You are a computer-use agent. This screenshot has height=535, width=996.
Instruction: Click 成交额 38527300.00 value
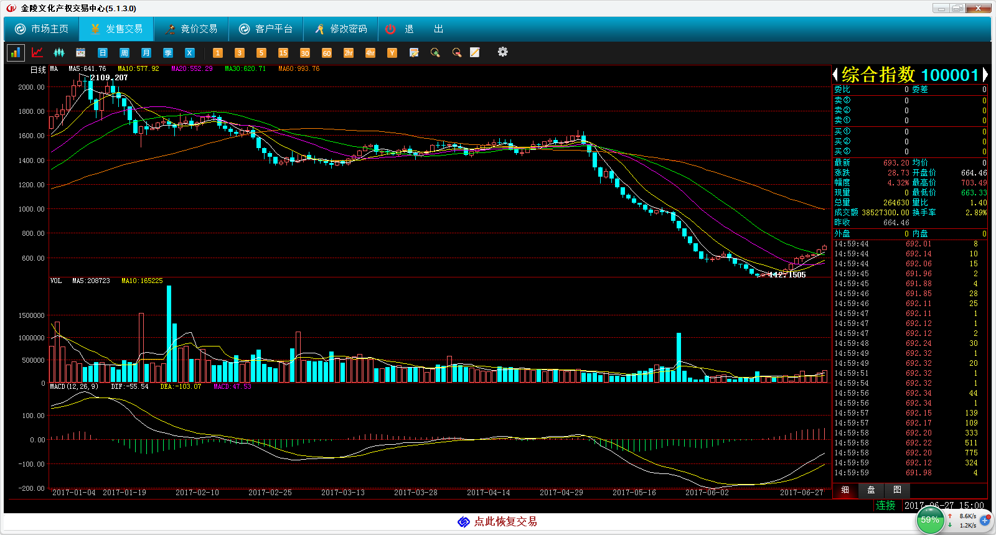pyautogui.click(x=885, y=213)
